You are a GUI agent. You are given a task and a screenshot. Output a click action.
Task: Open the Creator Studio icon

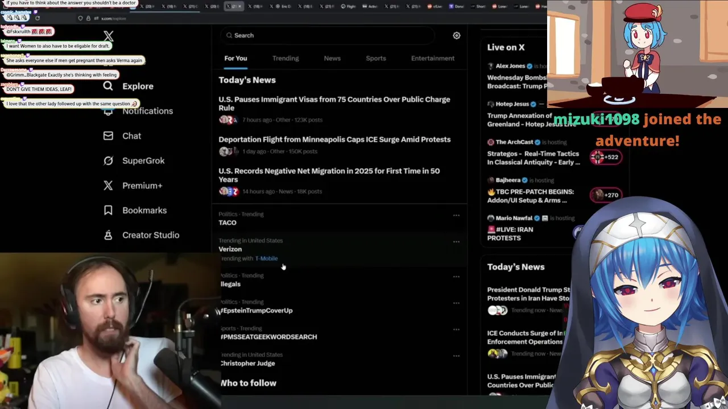[108, 235]
